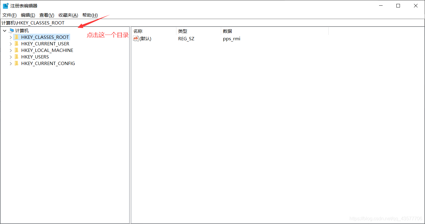Click the HKEY_USERS folder icon

[x=16, y=57]
